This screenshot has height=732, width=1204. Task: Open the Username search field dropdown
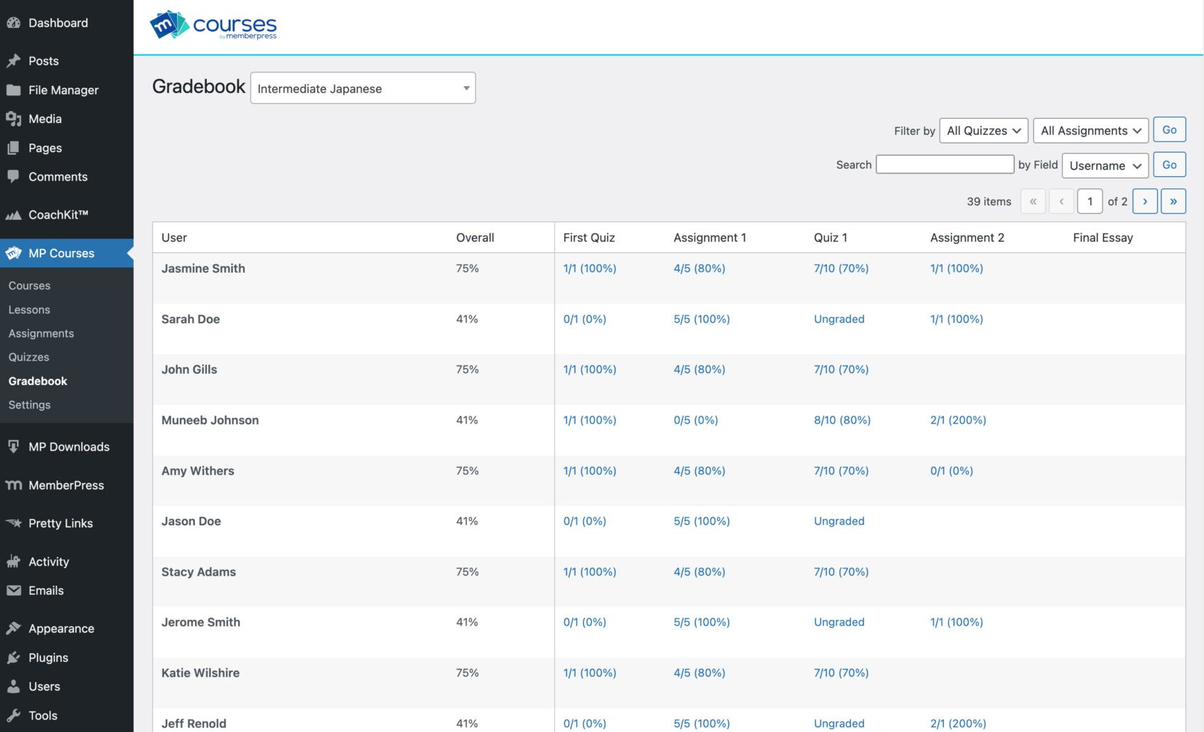pyautogui.click(x=1104, y=165)
